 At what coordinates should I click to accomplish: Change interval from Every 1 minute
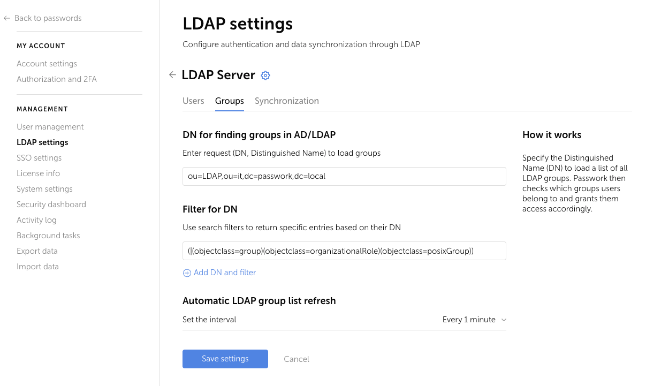468,320
